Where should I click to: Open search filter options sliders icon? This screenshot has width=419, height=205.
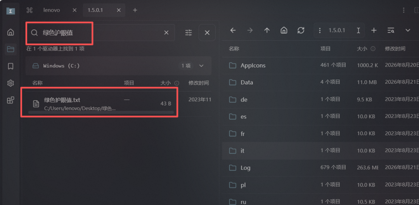(189, 33)
